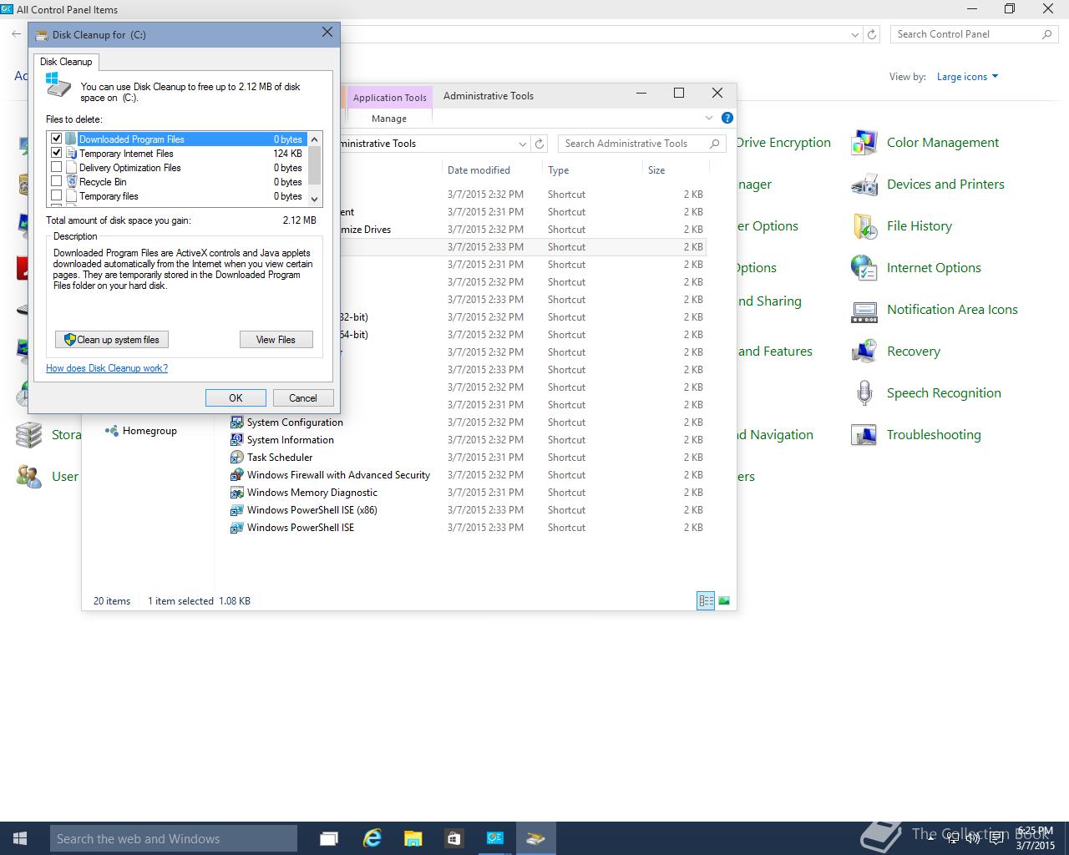1069x855 pixels.
Task: Open the Manage ribbon tab
Action: coord(389,119)
